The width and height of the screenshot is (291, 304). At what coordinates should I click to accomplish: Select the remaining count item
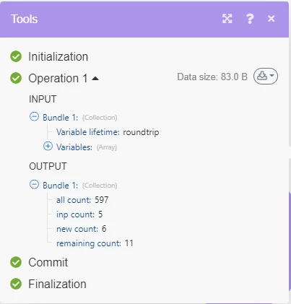click(95, 243)
